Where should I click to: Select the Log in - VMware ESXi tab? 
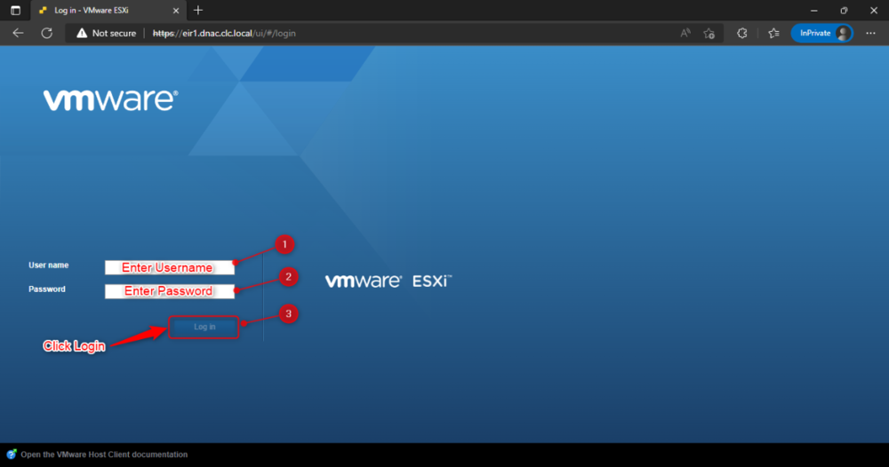click(108, 10)
